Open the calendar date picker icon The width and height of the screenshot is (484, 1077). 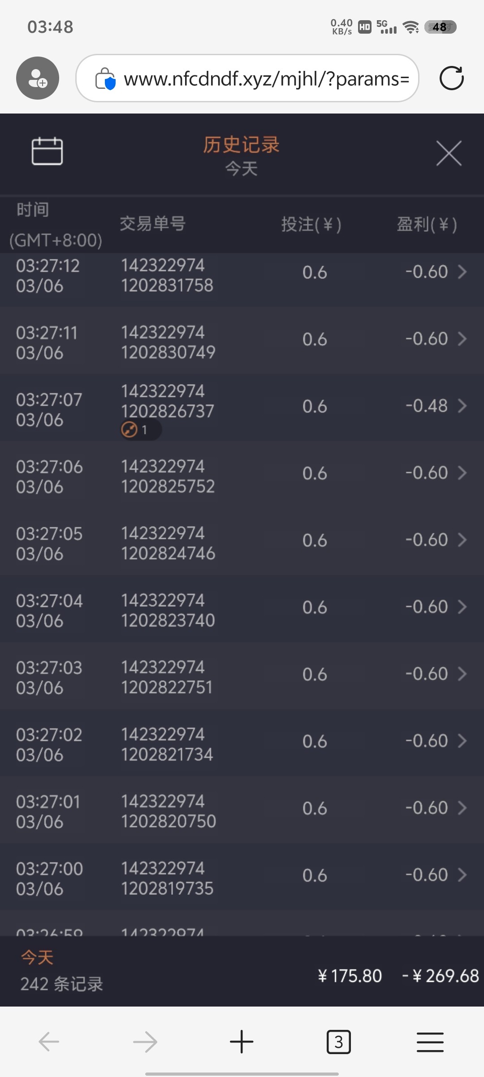click(x=47, y=151)
